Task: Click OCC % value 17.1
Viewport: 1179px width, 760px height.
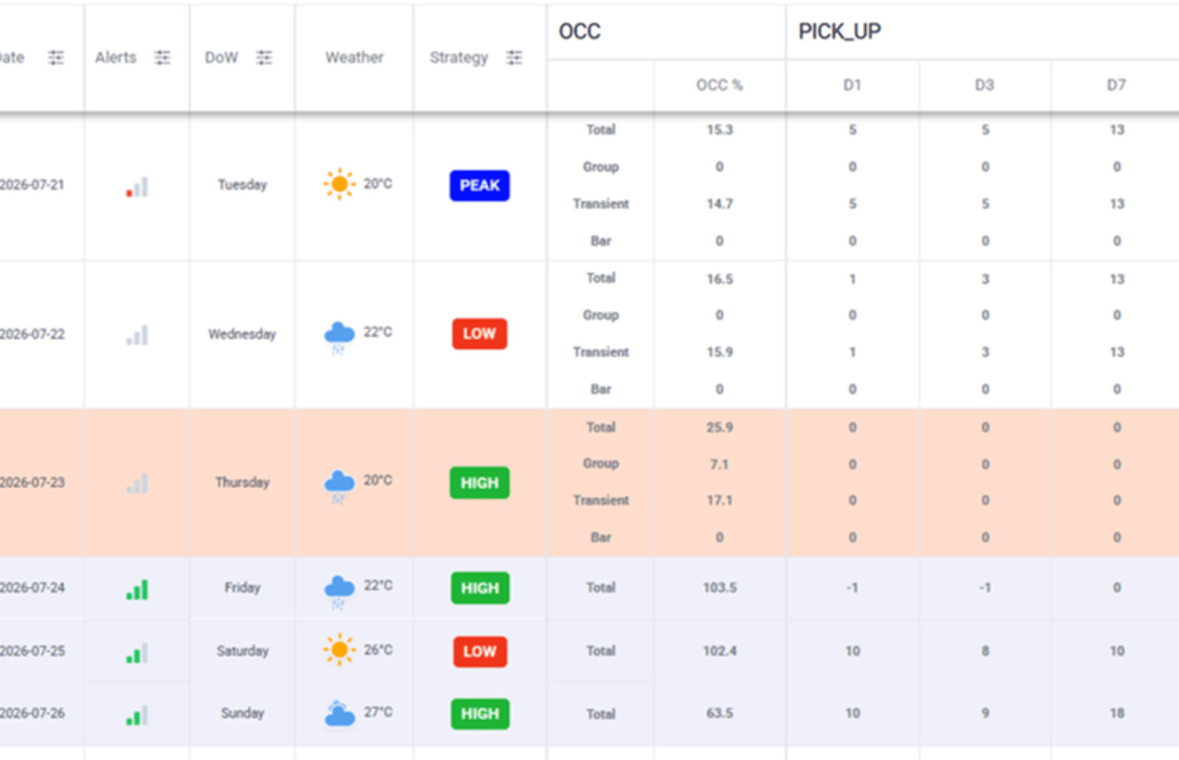Action: click(720, 500)
